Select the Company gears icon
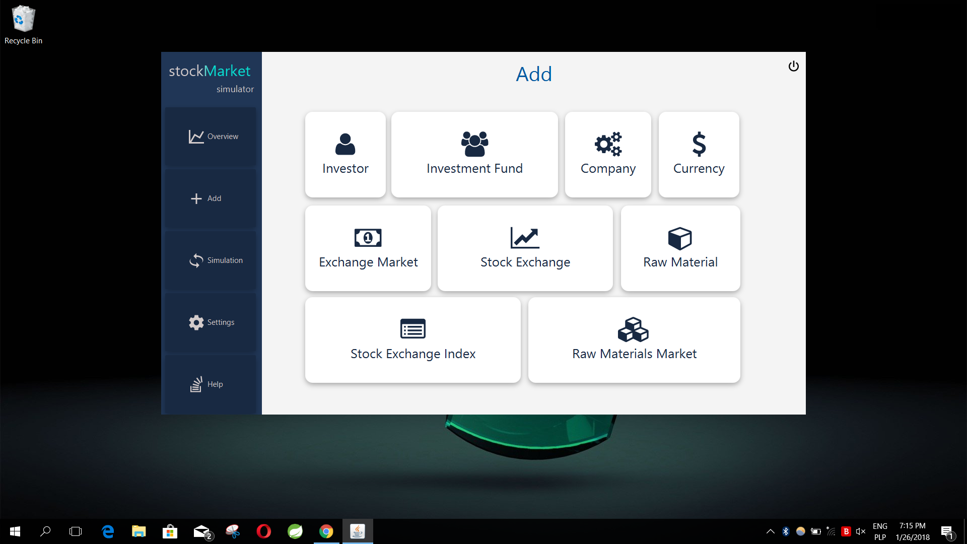Screen dimensions: 967x544 [608, 145]
